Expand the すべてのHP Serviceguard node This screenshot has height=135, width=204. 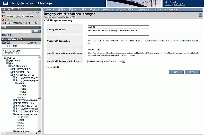(x=14, y=109)
